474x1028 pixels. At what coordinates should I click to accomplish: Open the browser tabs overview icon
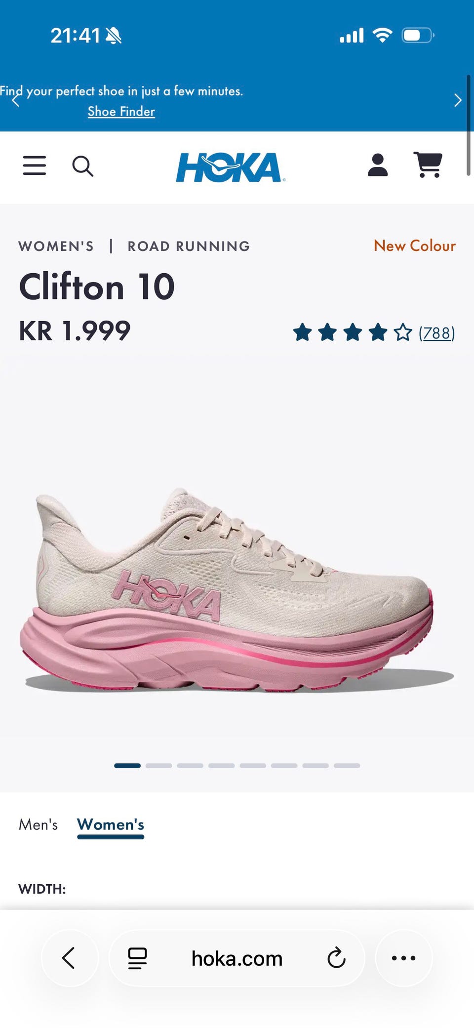tap(137, 958)
